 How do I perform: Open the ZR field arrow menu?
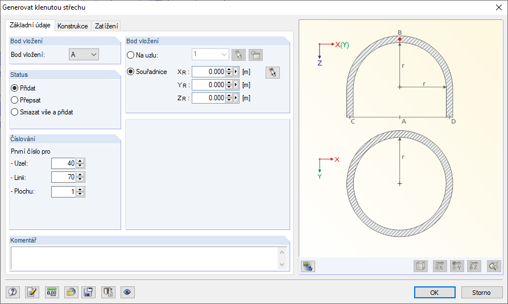236,98
